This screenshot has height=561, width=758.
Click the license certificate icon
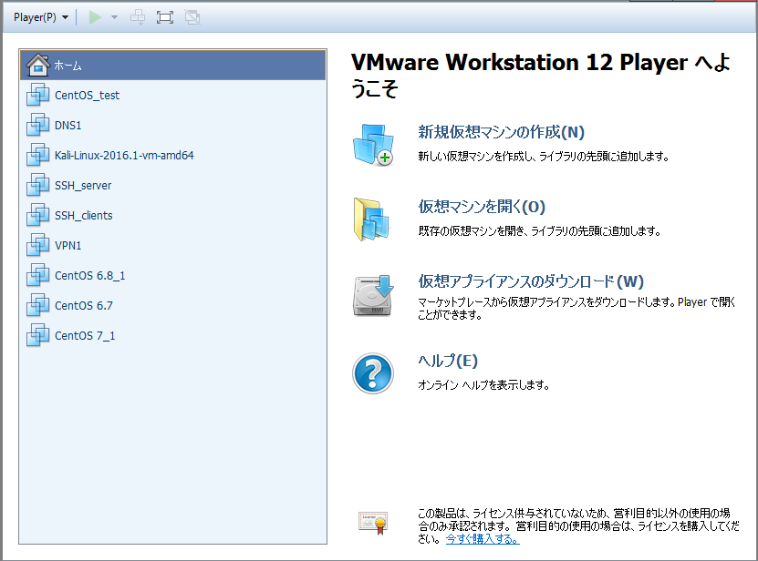pyautogui.click(x=373, y=523)
